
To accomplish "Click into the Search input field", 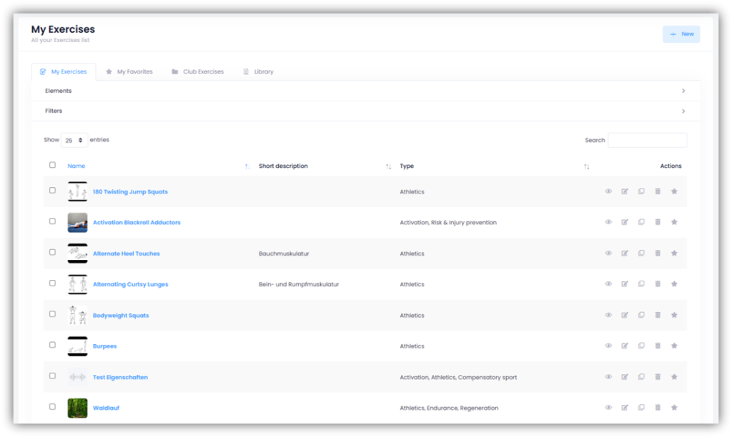I will pyautogui.click(x=647, y=141).
